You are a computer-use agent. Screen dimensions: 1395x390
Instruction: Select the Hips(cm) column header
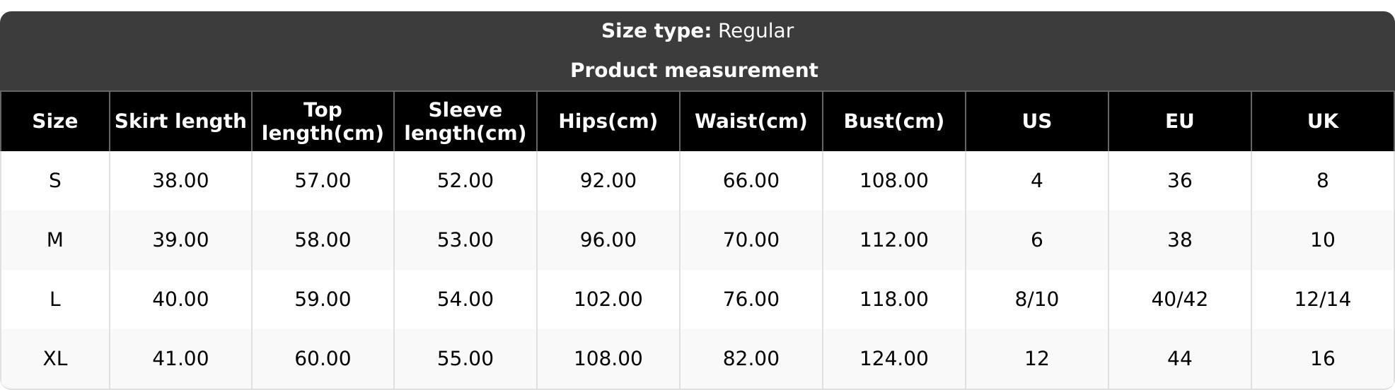point(608,122)
